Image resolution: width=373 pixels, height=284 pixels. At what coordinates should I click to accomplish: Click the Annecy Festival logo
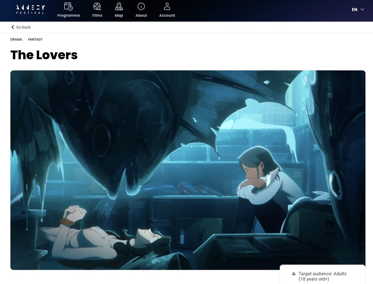coord(30,9)
